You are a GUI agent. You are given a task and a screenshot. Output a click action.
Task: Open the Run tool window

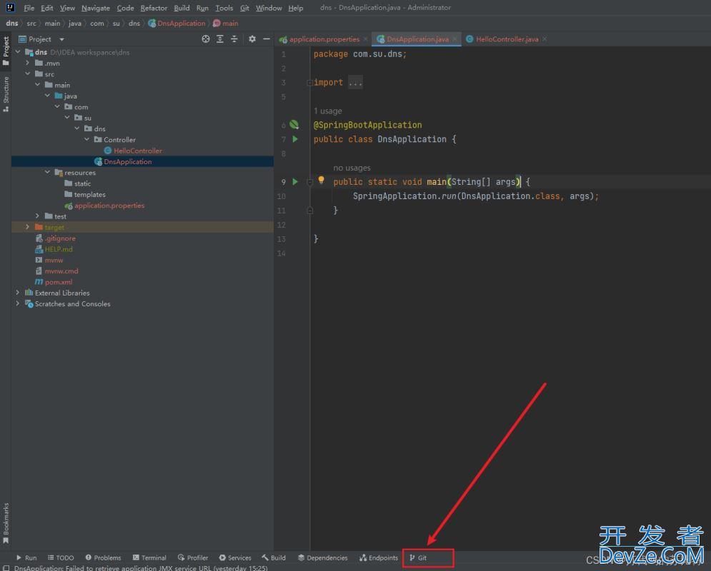tap(26, 558)
